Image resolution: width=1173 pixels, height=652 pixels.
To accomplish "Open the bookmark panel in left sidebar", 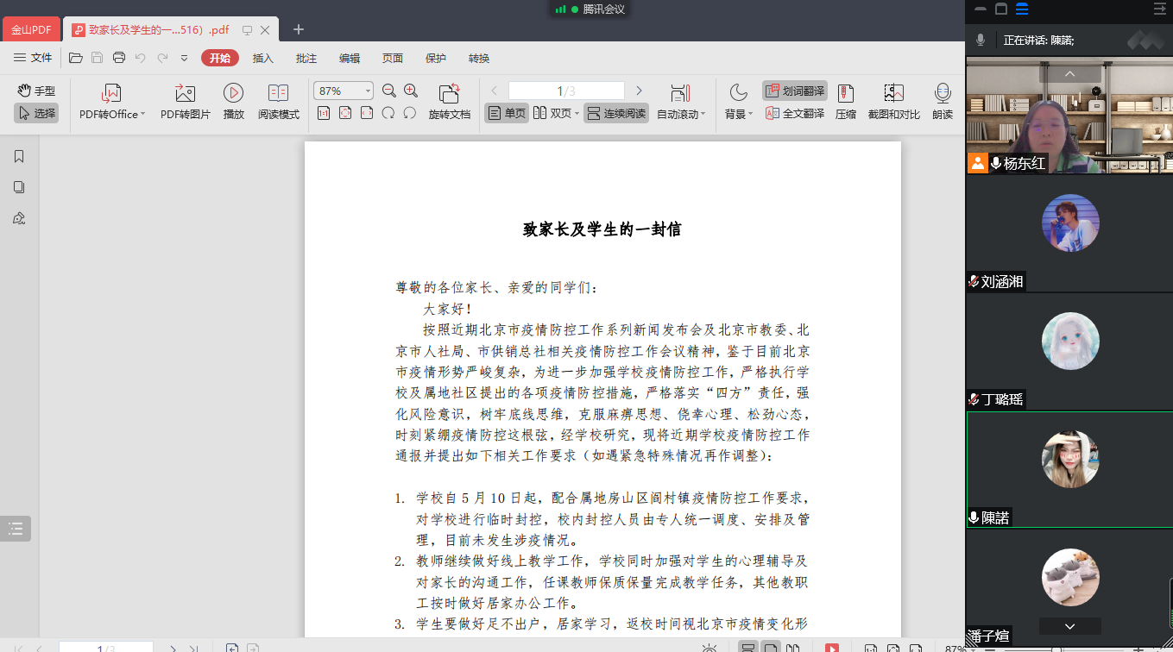I will click(x=19, y=156).
